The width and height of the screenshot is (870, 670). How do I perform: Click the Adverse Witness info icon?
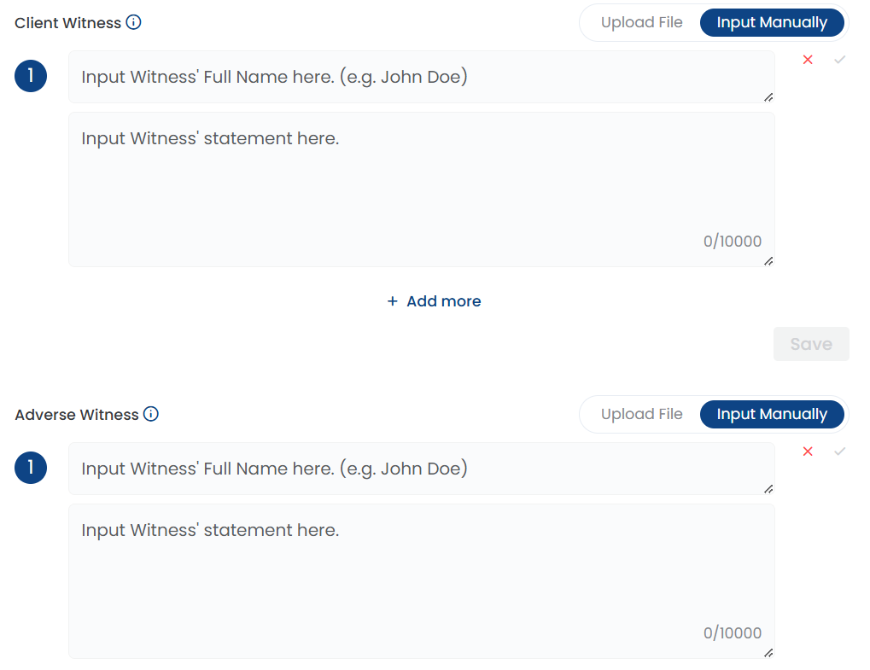pos(151,414)
